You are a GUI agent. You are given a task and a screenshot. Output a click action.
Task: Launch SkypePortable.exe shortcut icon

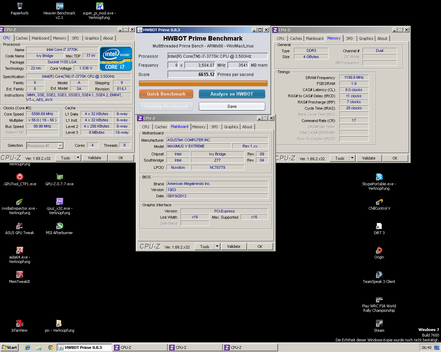[x=379, y=177]
